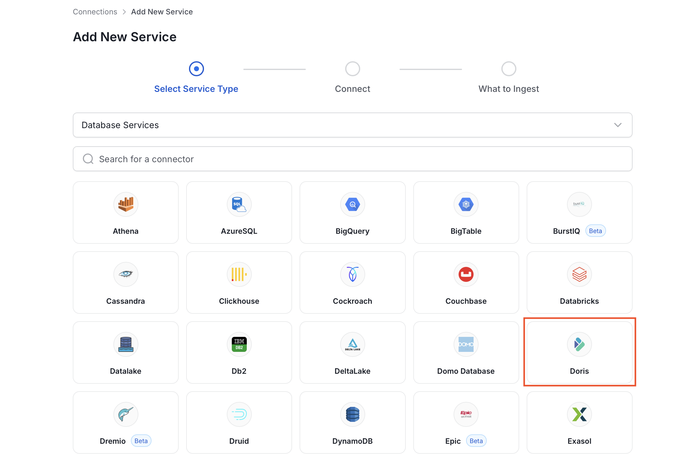
Task: Choose the Clickhouse yellow bars icon
Action: point(239,274)
